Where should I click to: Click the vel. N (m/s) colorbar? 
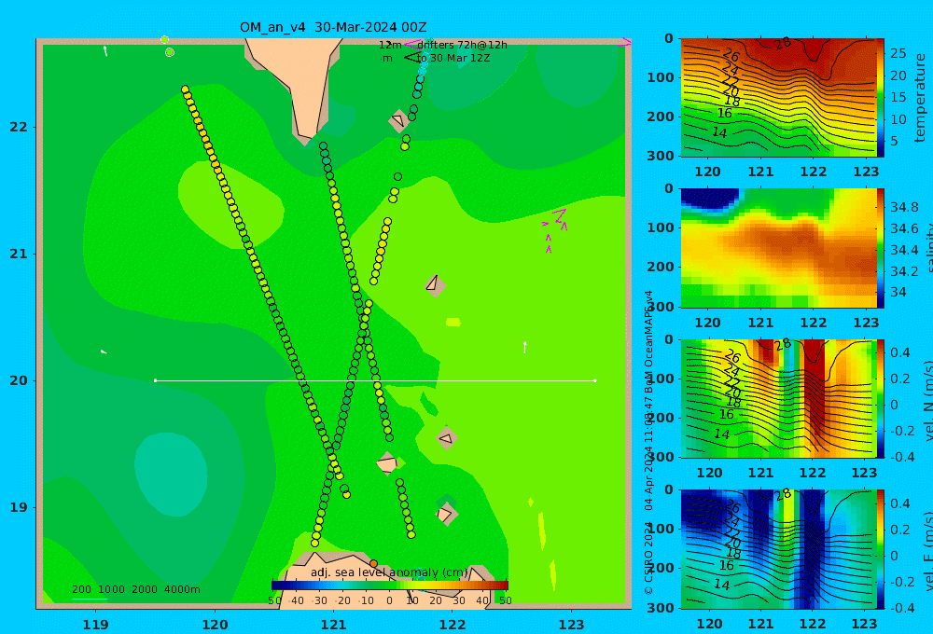(881, 398)
